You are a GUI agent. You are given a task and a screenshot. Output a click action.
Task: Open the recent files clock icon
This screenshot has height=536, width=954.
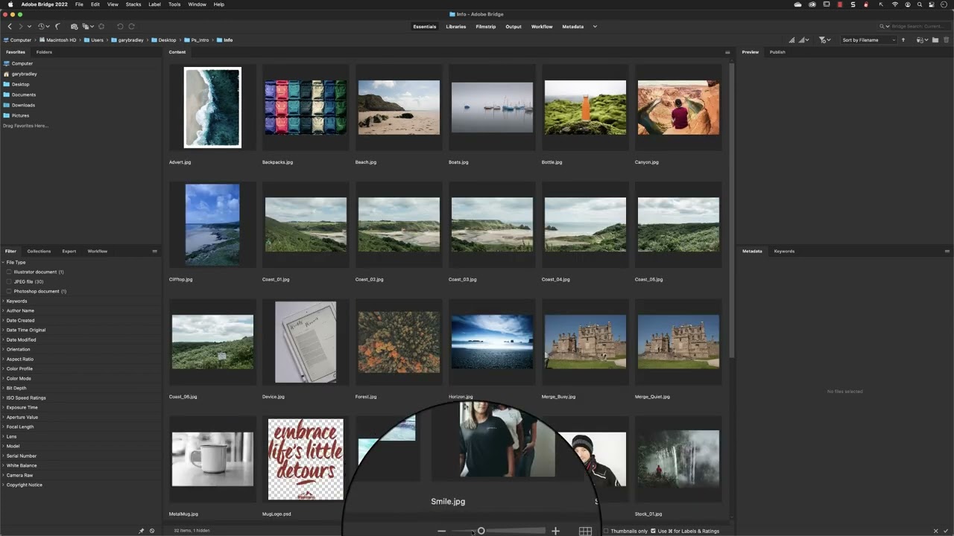click(x=42, y=26)
